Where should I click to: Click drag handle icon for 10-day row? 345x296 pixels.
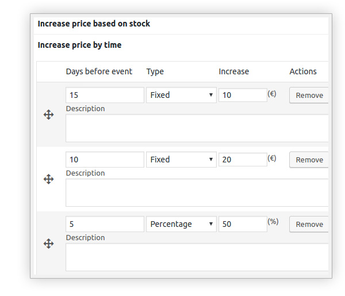coord(49,179)
